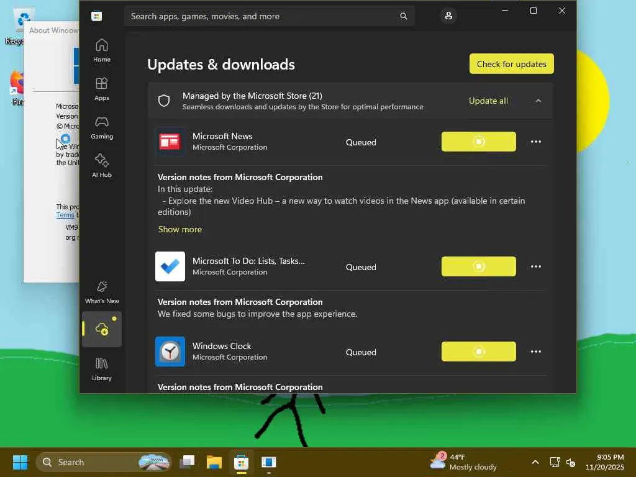Image resolution: width=636 pixels, height=477 pixels.
Task: Show hidden system tray icons
Action: pyautogui.click(x=535, y=462)
